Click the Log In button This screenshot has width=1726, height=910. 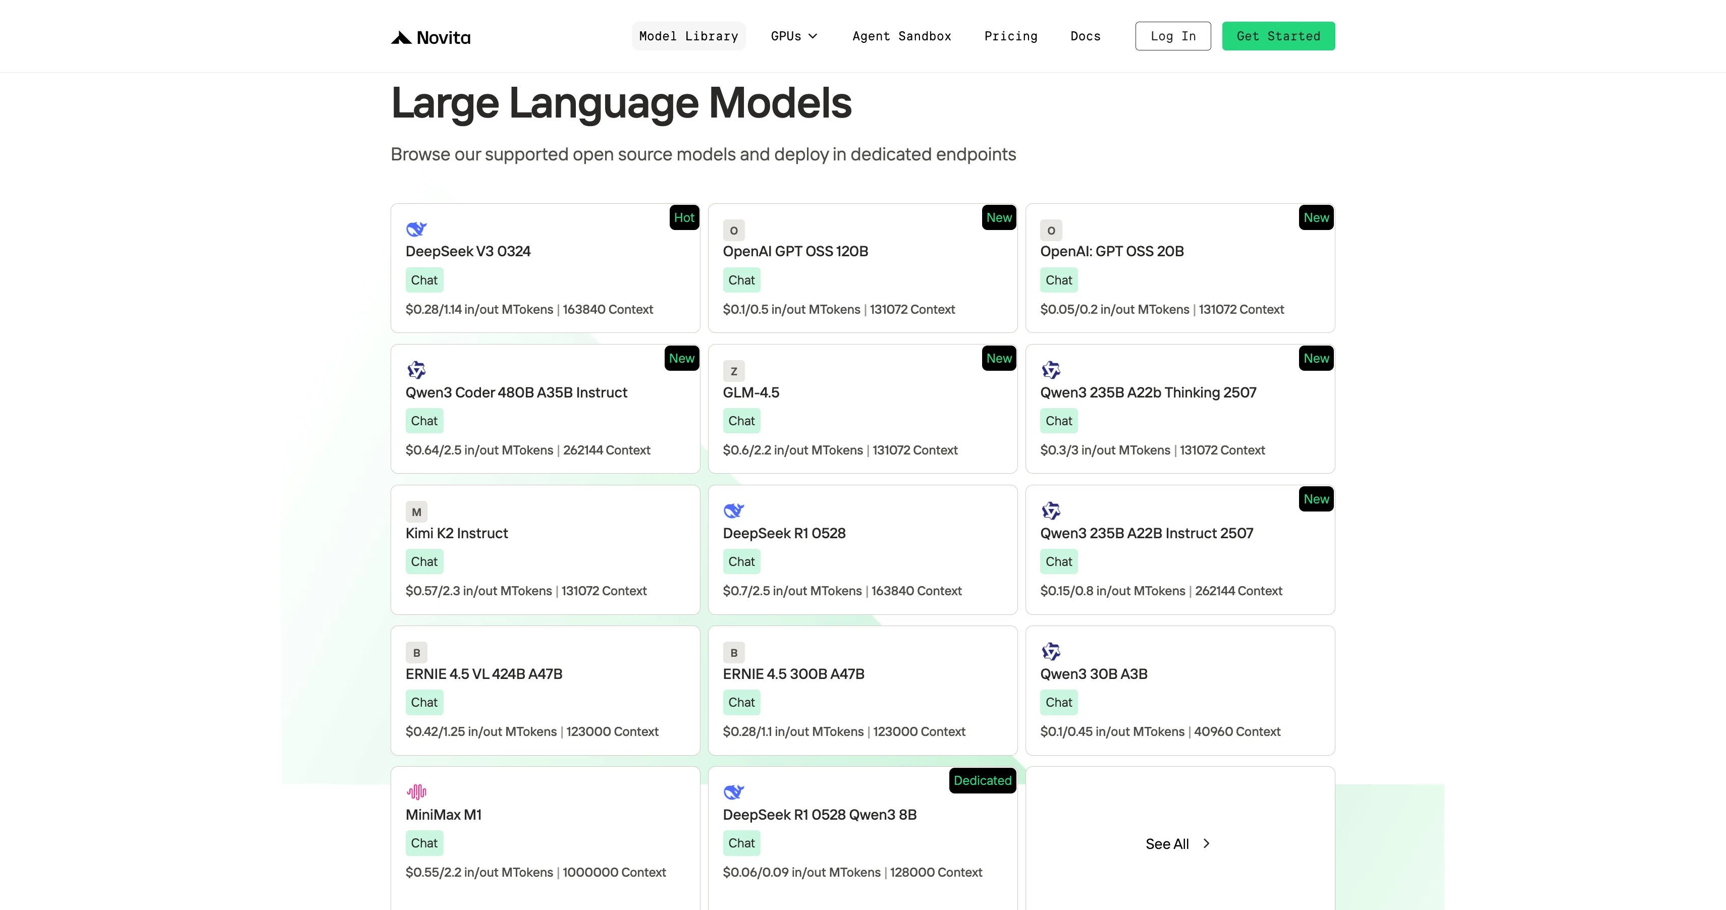point(1172,36)
